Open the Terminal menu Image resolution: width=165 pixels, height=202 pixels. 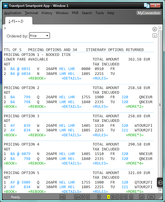31,13
